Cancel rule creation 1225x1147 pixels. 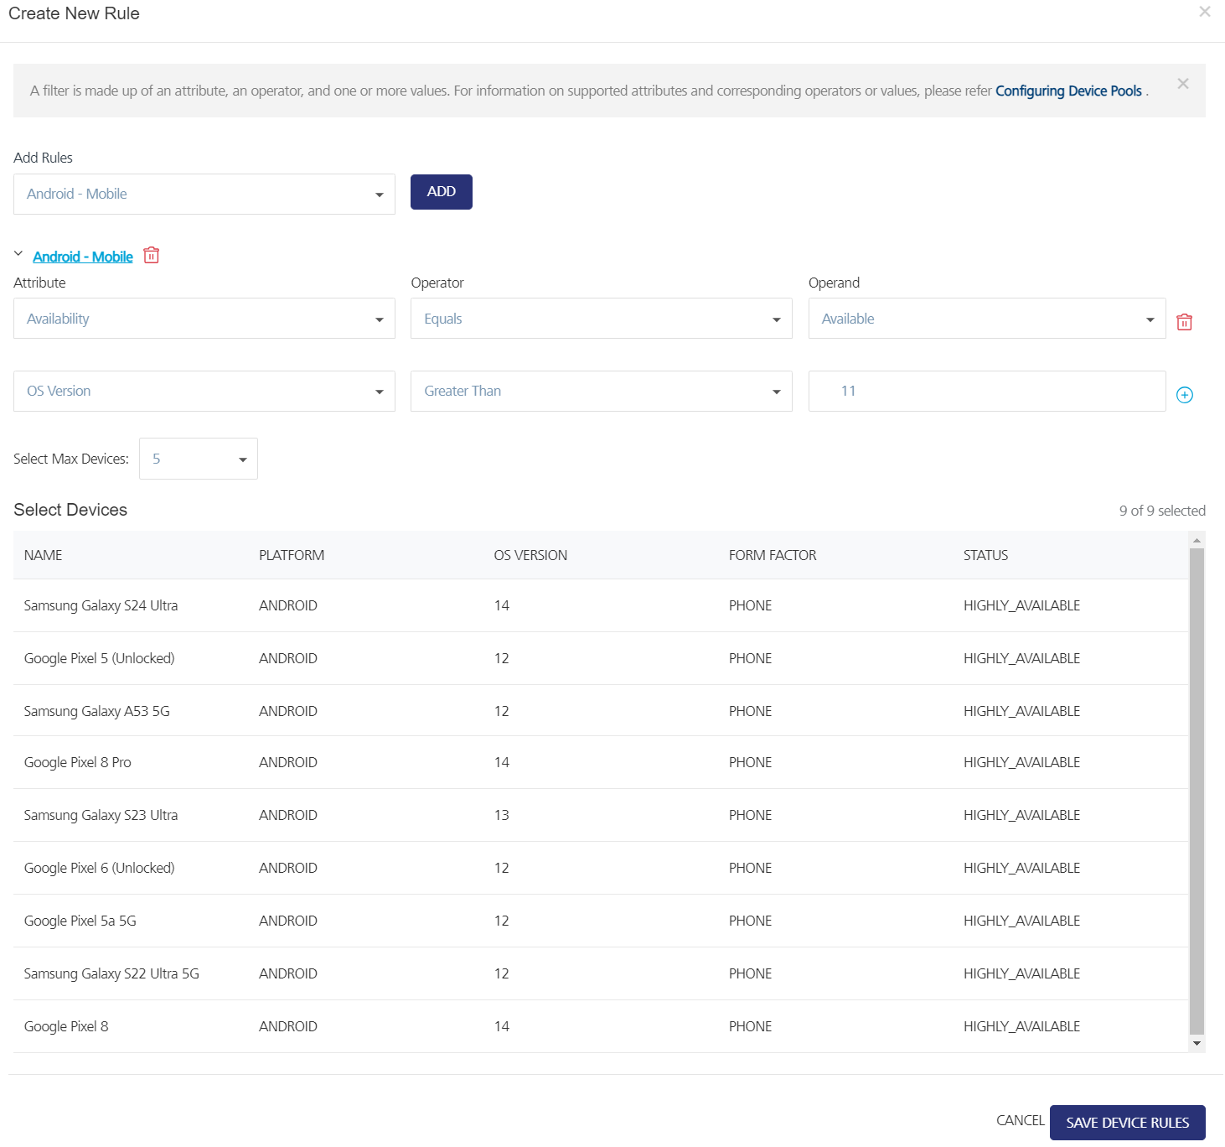(1020, 1120)
